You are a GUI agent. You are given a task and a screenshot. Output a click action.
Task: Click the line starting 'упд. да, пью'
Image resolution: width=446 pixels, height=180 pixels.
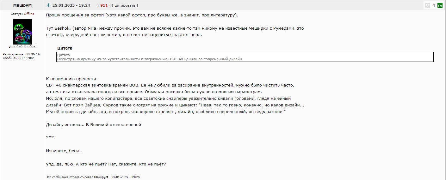[x=106, y=164]
